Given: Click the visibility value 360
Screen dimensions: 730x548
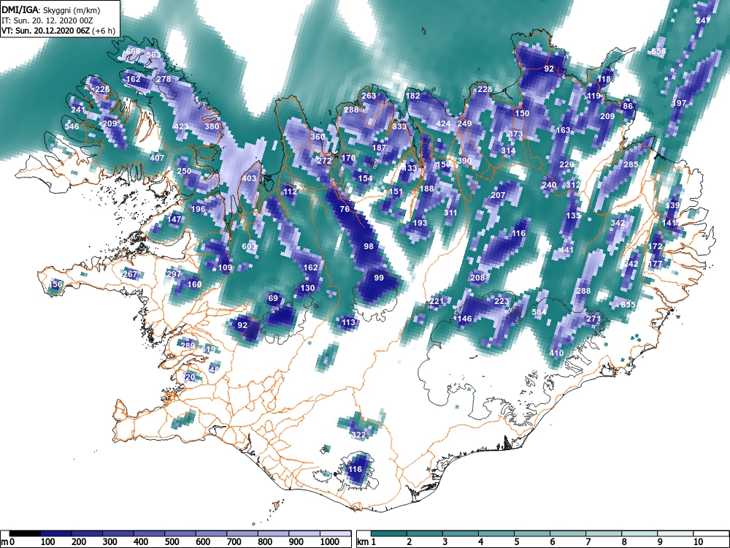Looking at the screenshot, I should click(x=318, y=137).
